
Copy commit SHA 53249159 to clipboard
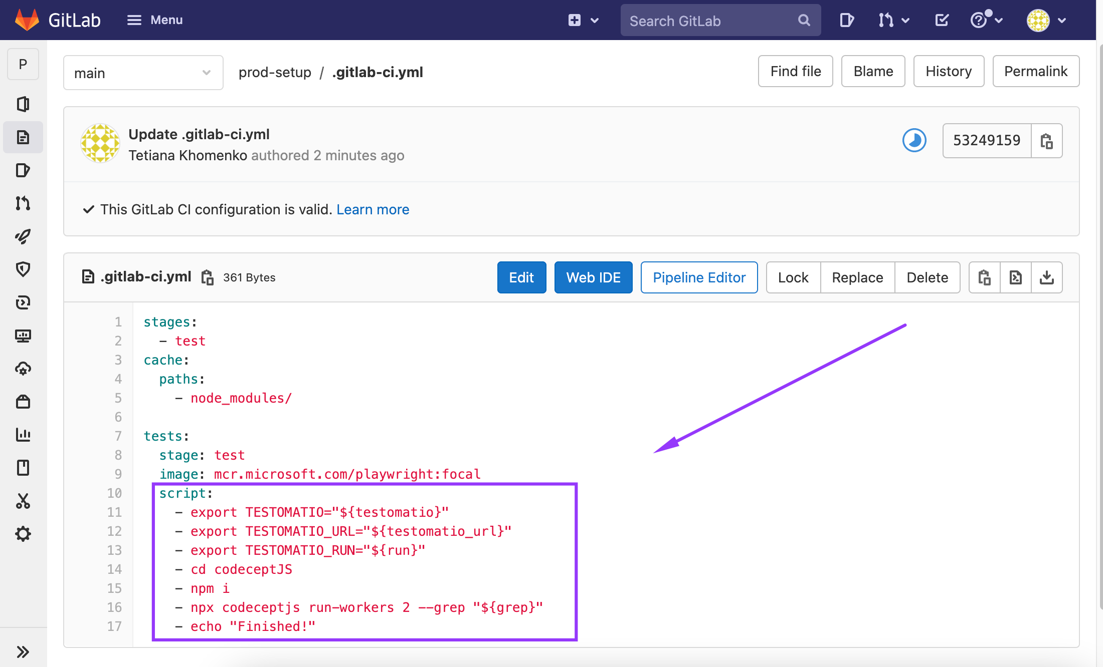[x=1046, y=141]
